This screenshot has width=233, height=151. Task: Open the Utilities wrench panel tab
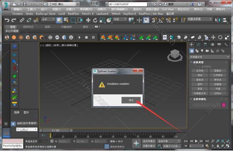pyautogui.click(x=226, y=44)
